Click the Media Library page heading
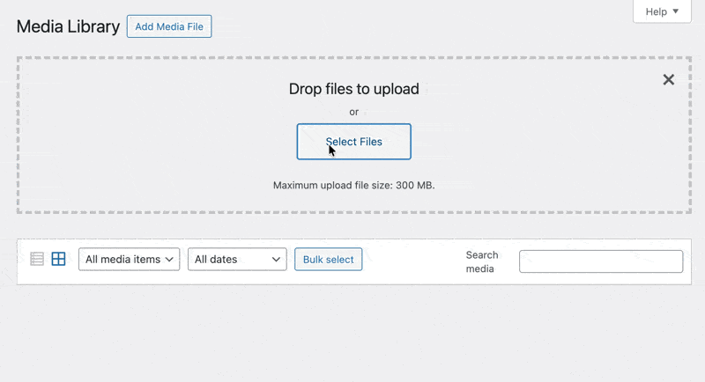The width and height of the screenshot is (705, 382). tap(68, 26)
